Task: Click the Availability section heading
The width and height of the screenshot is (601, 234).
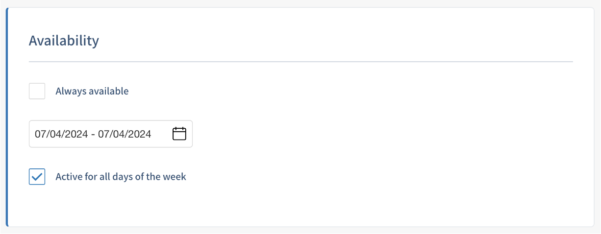Action: point(64,41)
